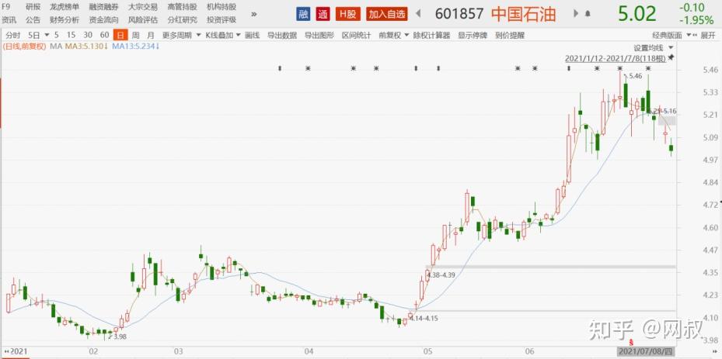Open the 设置均线 moving average dropdown

click(x=654, y=47)
